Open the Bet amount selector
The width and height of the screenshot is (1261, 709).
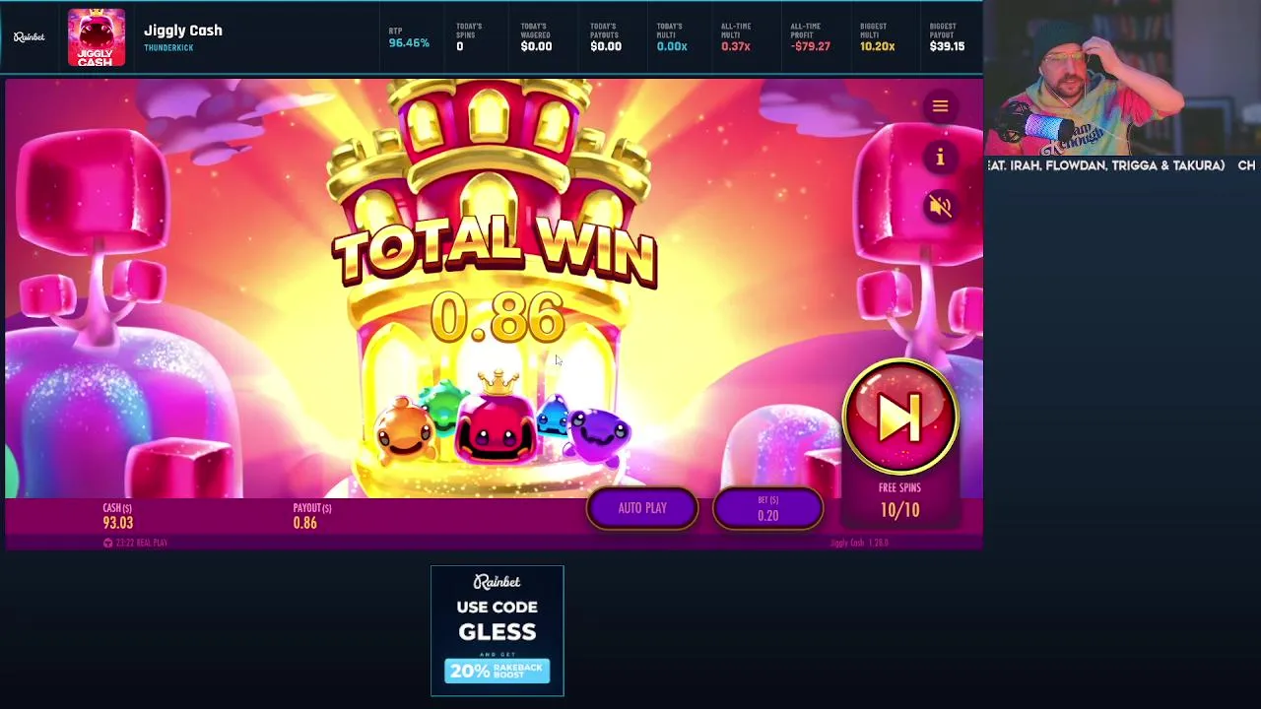tap(767, 509)
